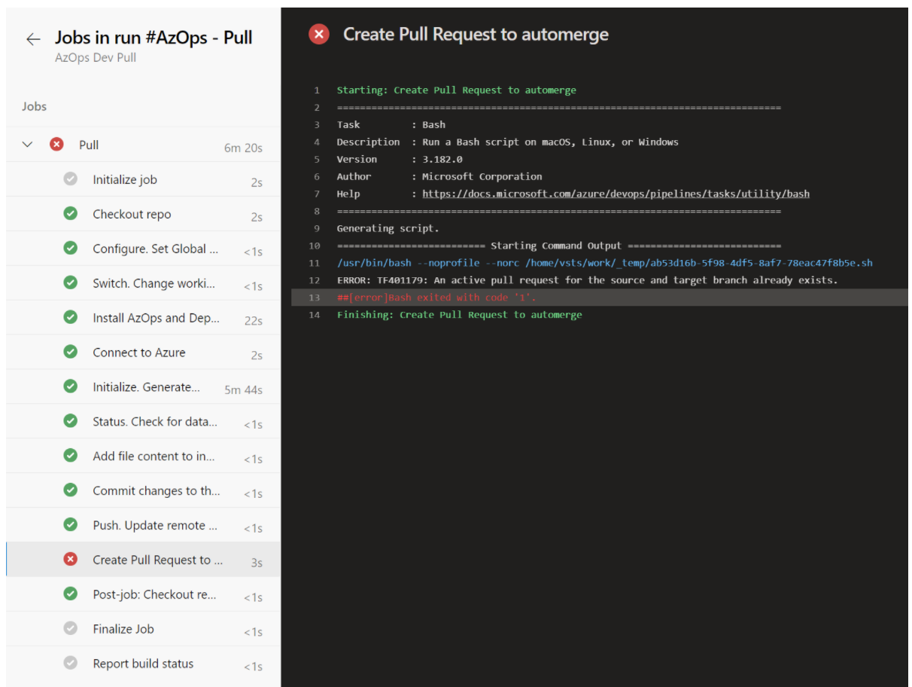This screenshot has height=687, width=912.
Task: Open the Bash task docs help link
Action: (616, 194)
